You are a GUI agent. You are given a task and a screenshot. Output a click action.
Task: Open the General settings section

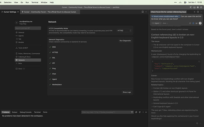[x=28, y=32]
